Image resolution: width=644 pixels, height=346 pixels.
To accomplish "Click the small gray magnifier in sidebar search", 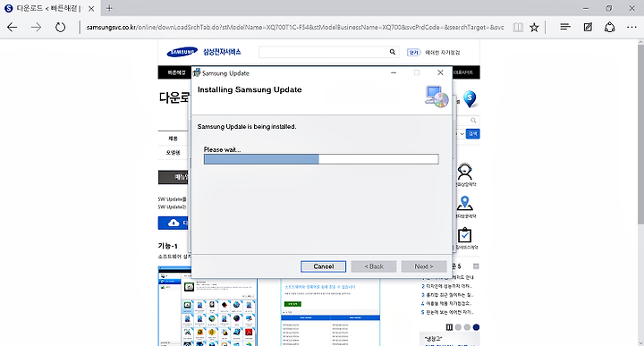I will pyautogui.click(x=473, y=121).
